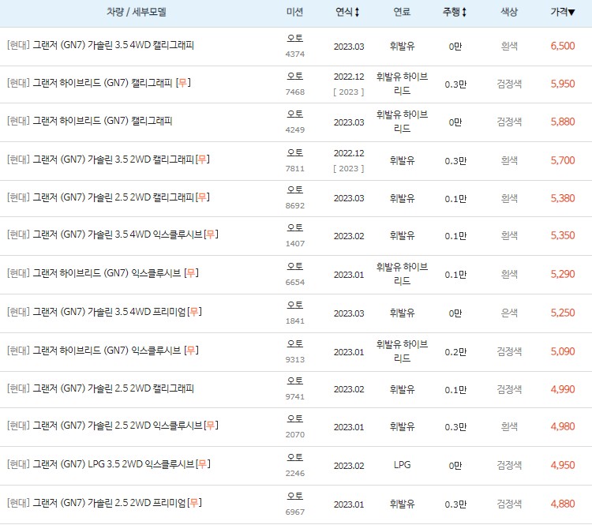Click 흰색 color in 6,500 row
Viewport: 592px width, 525px height.
coord(509,46)
